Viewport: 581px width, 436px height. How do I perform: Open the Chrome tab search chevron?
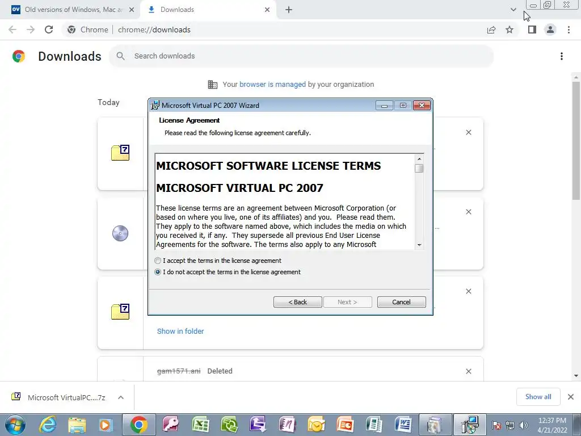coord(513,10)
